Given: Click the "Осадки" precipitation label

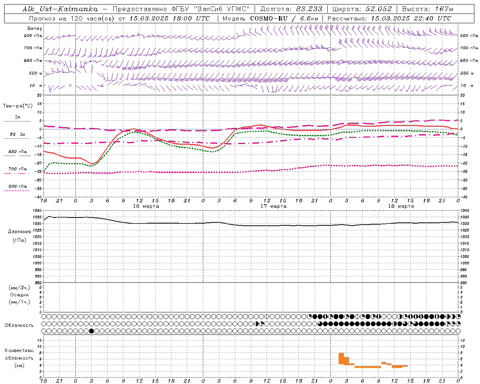Looking at the screenshot, I should pyautogui.click(x=19, y=295).
